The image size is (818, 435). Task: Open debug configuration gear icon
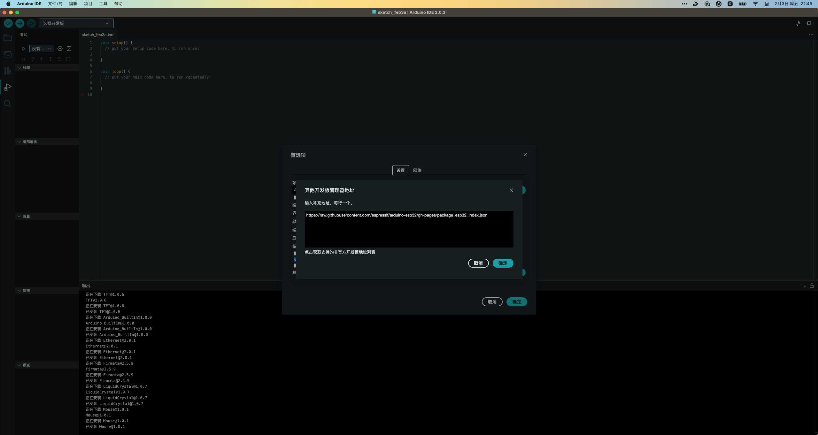[x=60, y=49]
